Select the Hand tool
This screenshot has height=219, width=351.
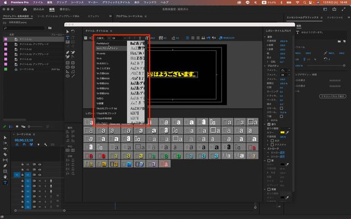click(5, 177)
